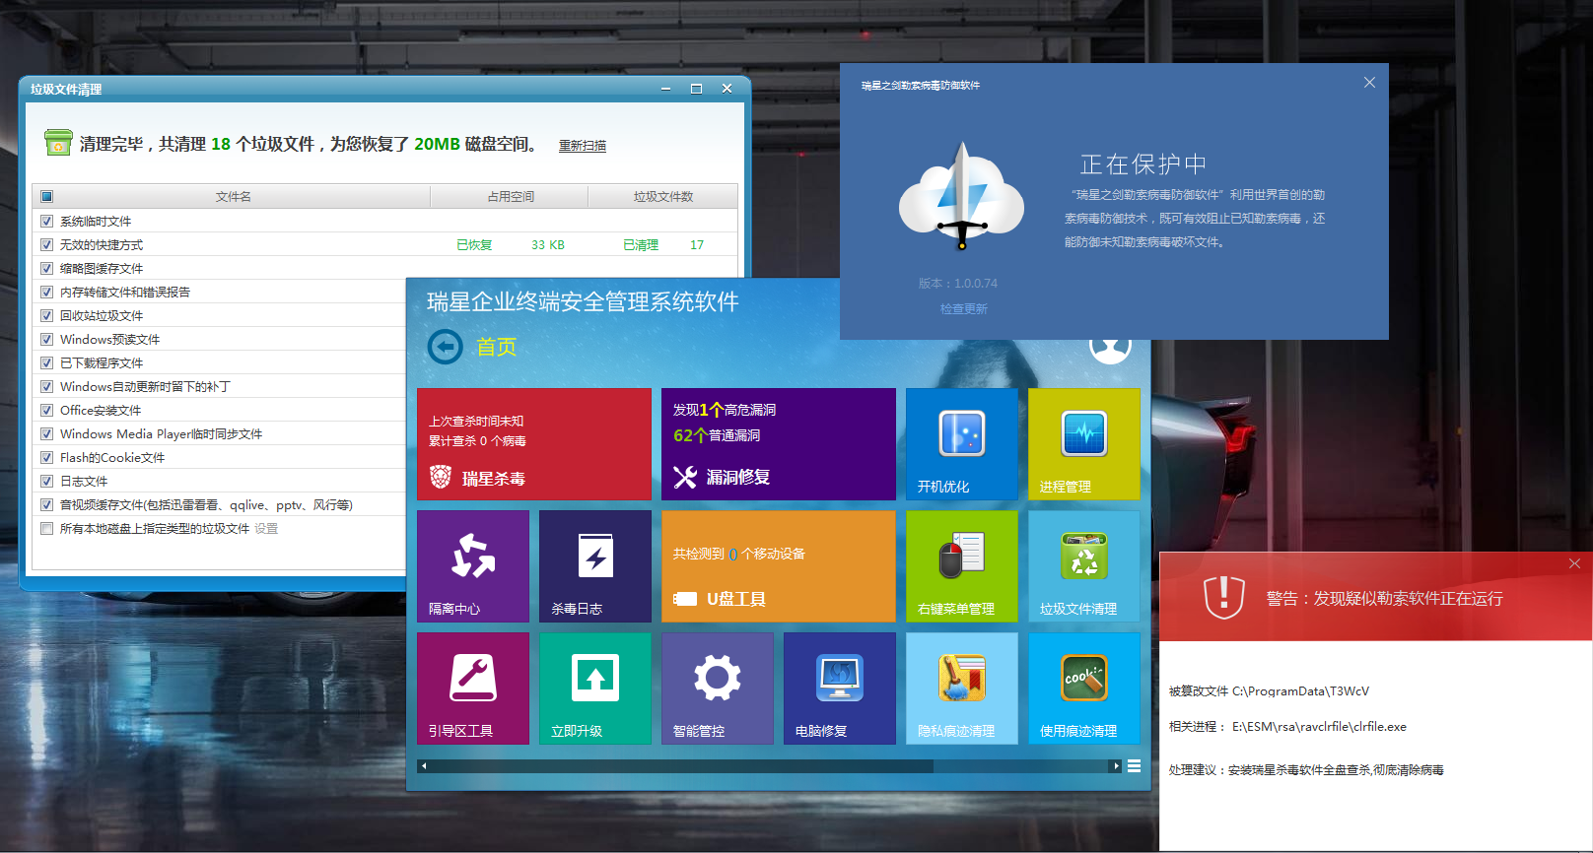Image resolution: width=1593 pixels, height=853 pixels.
Task: Close the ransomware warning alert popup
Action: (1574, 563)
